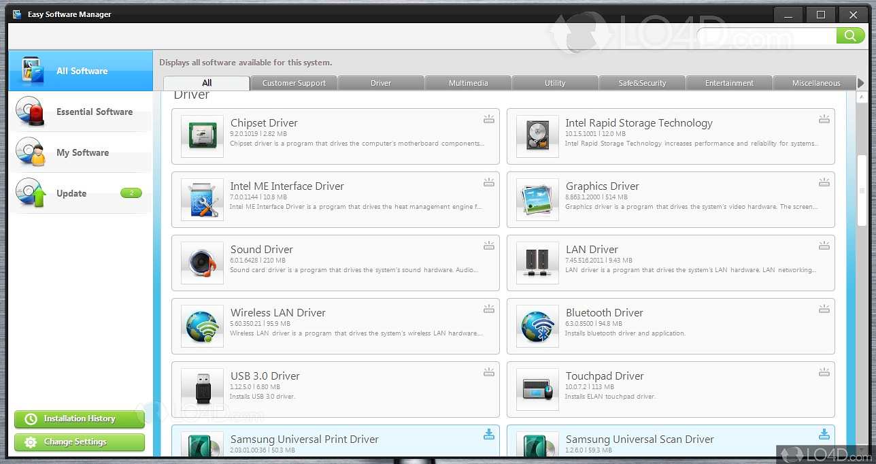
Task: Click the Samsung Universal Scan Driver disc icon
Action: 537,444
